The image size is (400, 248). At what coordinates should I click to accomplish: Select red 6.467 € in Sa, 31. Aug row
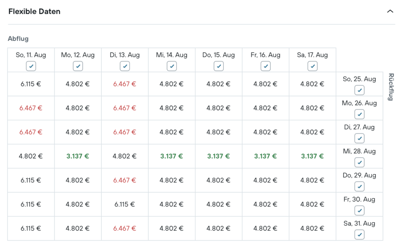[x=125, y=228]
